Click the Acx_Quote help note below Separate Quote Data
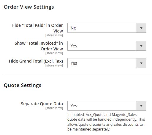Screen dimensions: 152x135 tap(106, 122)
